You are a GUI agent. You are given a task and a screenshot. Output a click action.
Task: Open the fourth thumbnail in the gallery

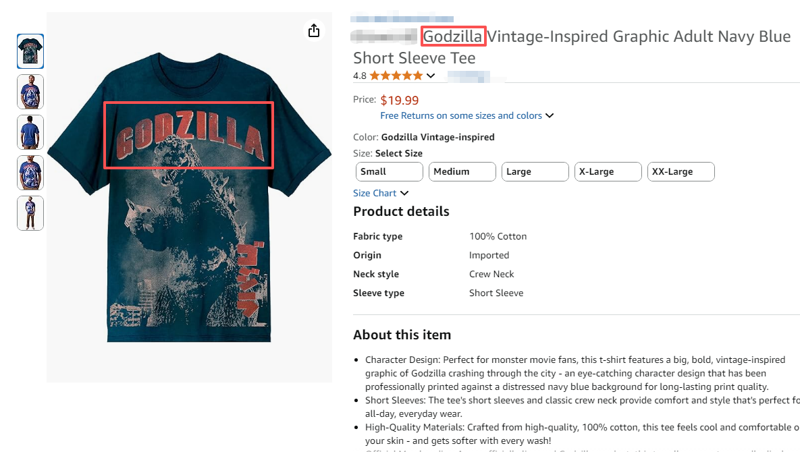point(30,173)
